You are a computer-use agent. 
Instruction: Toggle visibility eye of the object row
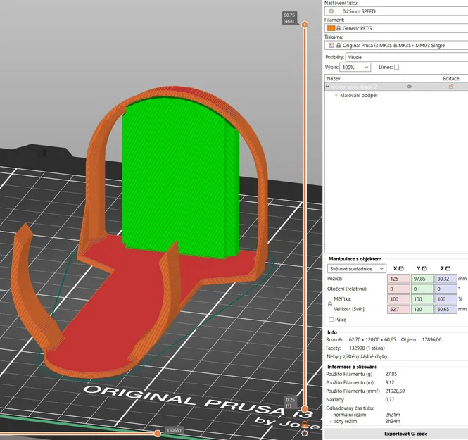(x=409, y=87)
